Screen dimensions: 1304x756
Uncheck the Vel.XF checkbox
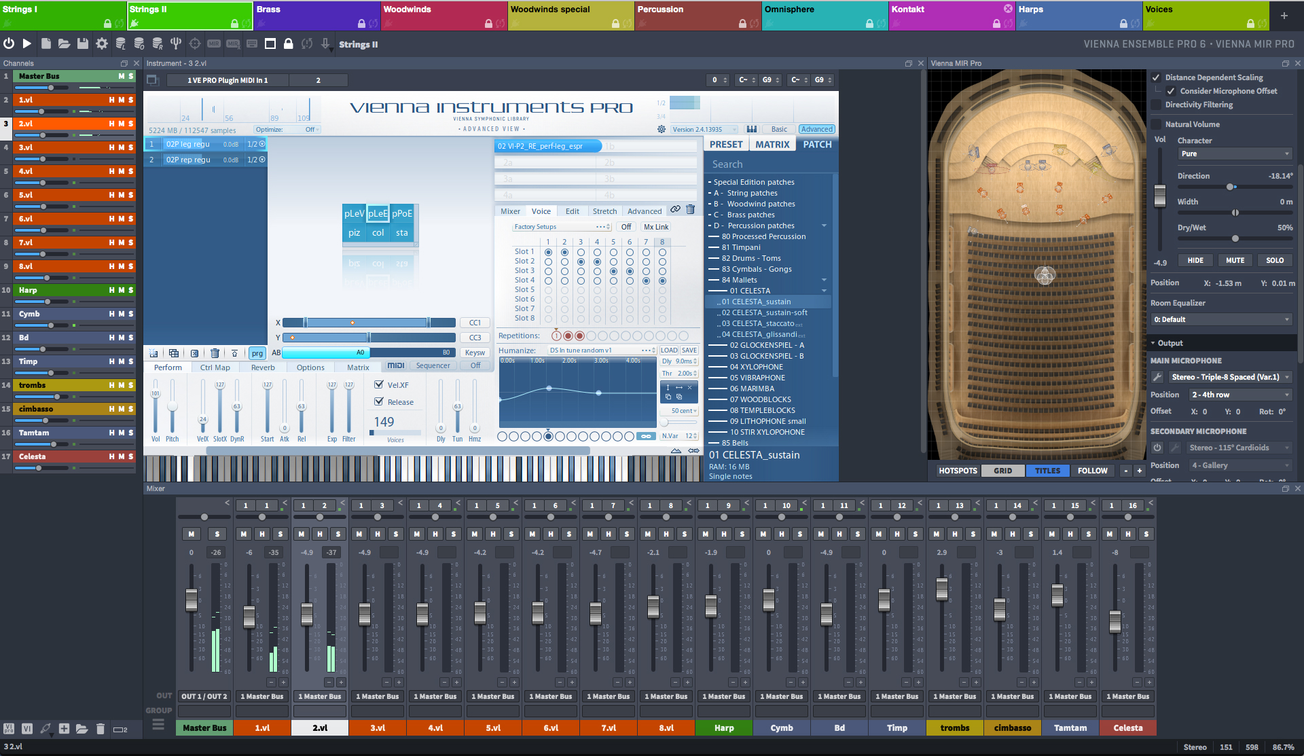379,384
